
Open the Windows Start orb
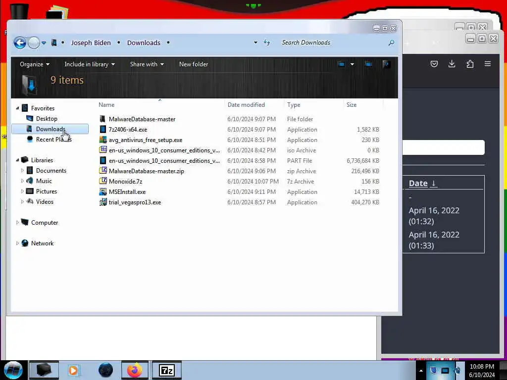coord(13,370)
